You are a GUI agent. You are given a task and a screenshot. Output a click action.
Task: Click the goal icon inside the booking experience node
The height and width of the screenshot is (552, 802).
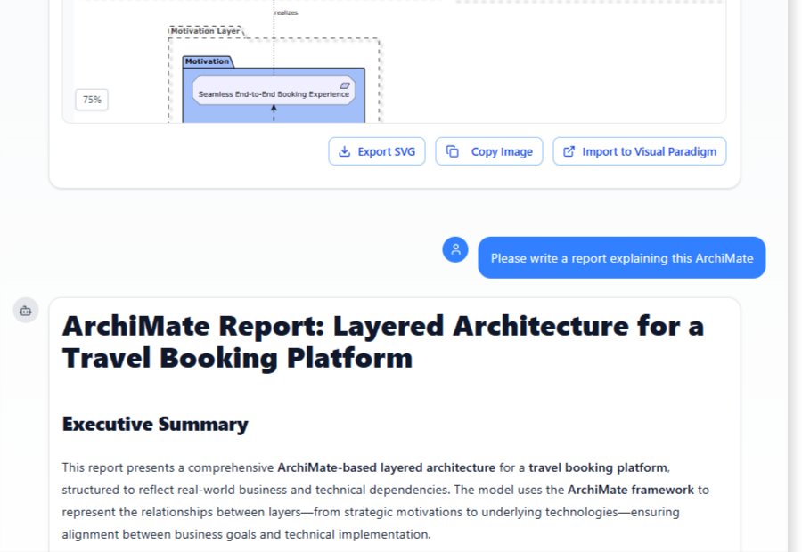[345, 85]
